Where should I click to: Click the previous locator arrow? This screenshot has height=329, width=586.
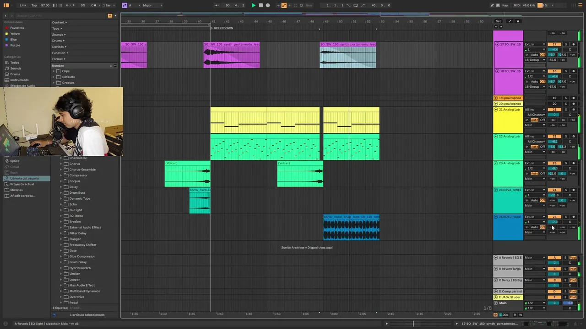496,27
